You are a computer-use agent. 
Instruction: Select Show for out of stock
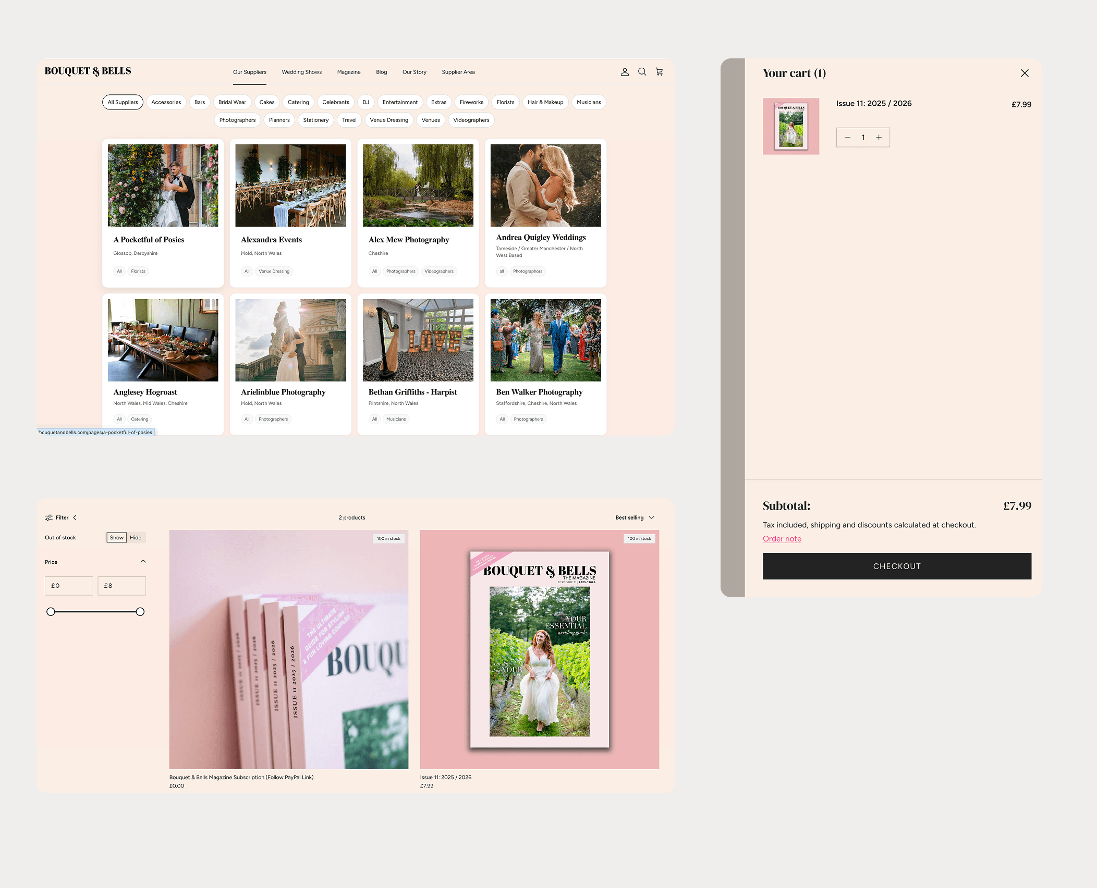coord(116,537)
